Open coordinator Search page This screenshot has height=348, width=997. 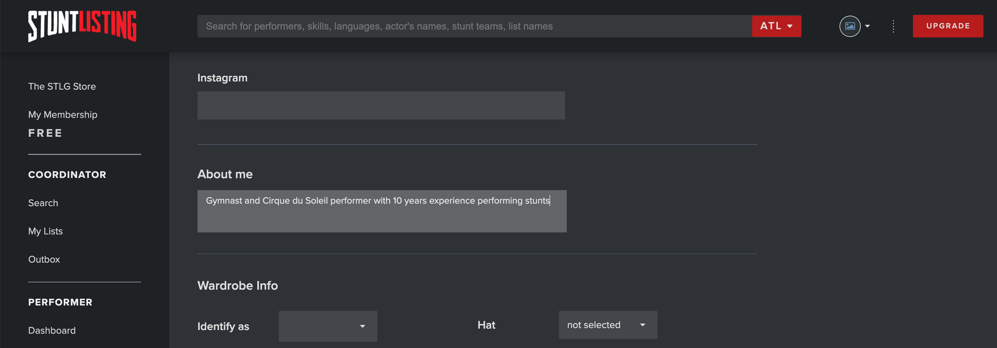point(43,203)
